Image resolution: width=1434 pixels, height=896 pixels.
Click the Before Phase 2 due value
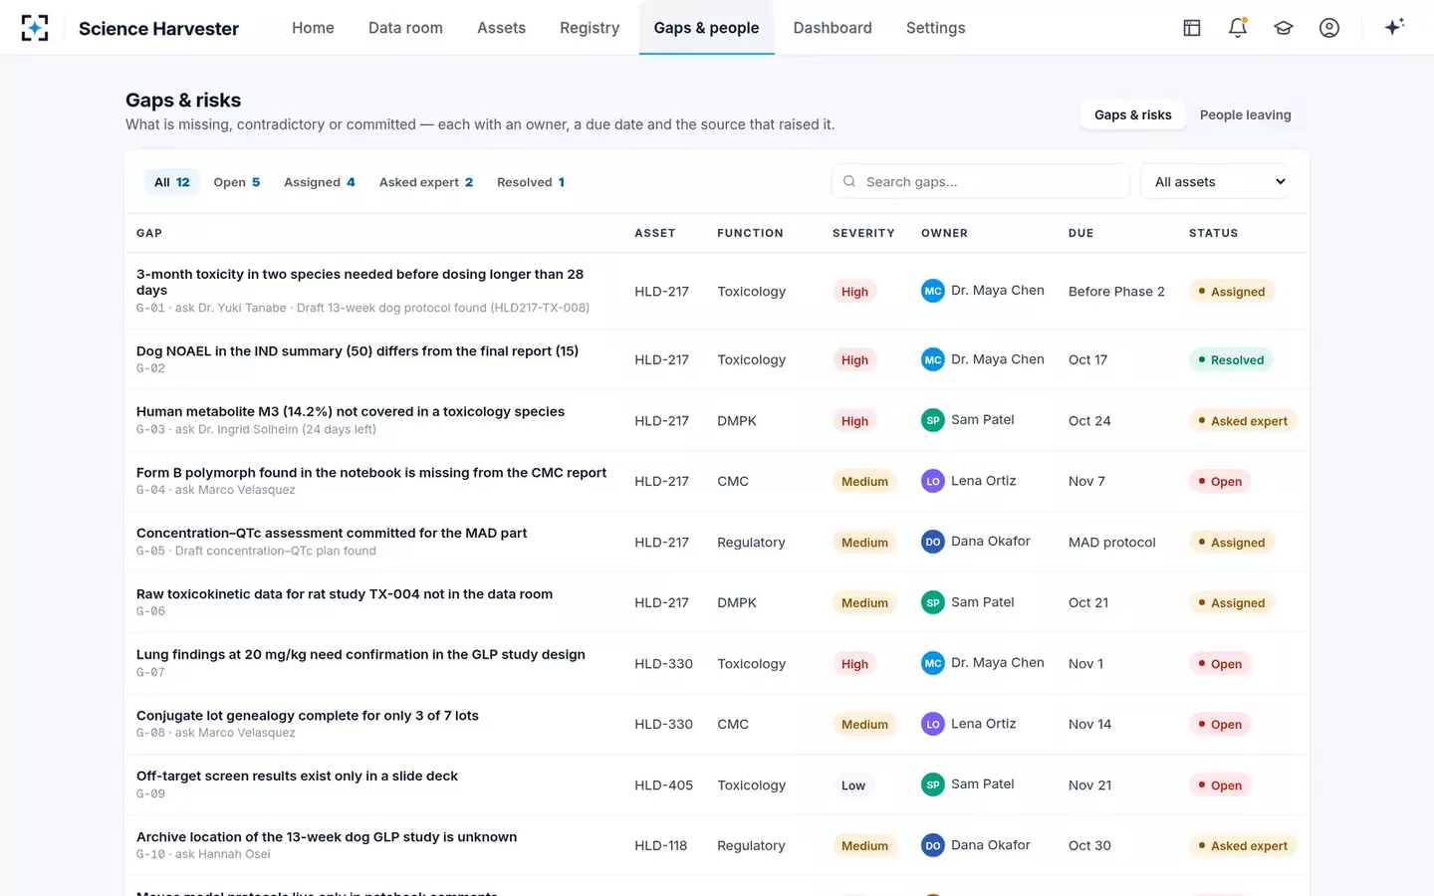(x=1116, y=292)
